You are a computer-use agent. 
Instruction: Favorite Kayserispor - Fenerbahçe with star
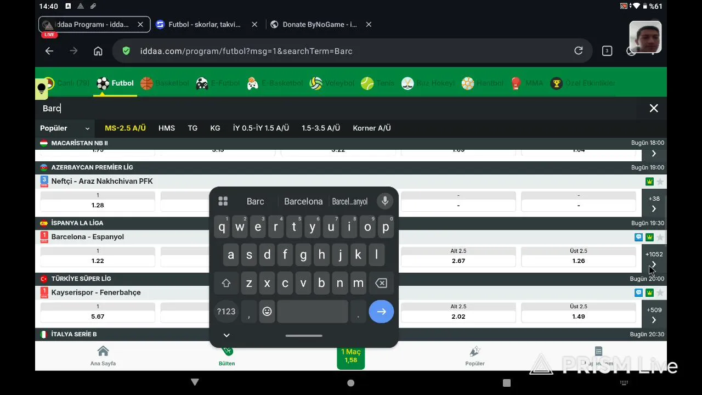[660, 292]
